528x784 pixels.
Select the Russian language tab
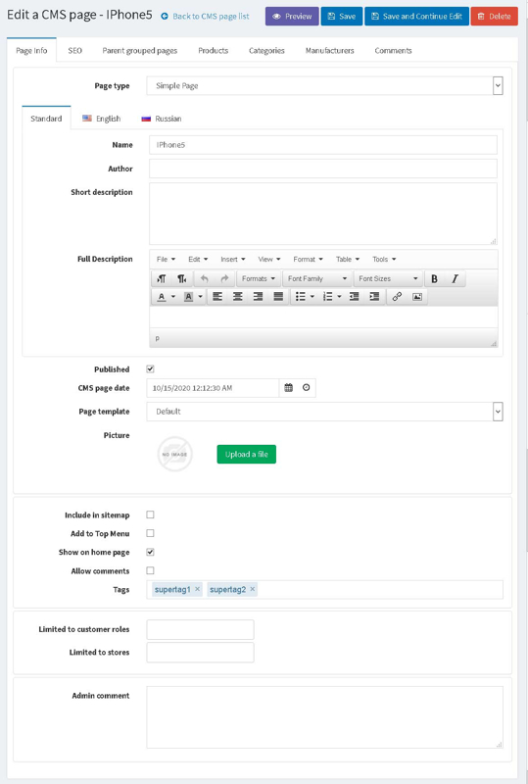click(x=162, y=119)
